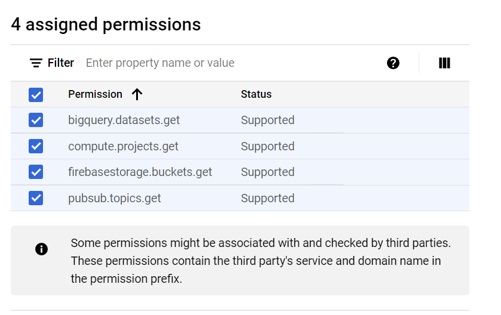Viewport: 501px width, 315px height.
Task: Uncheck the firebasestorage.buckets.get checkbox
Action: pos(36,172)
